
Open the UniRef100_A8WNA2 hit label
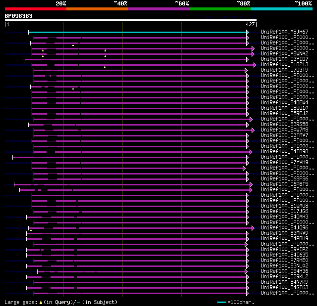[x=284, y=54]
